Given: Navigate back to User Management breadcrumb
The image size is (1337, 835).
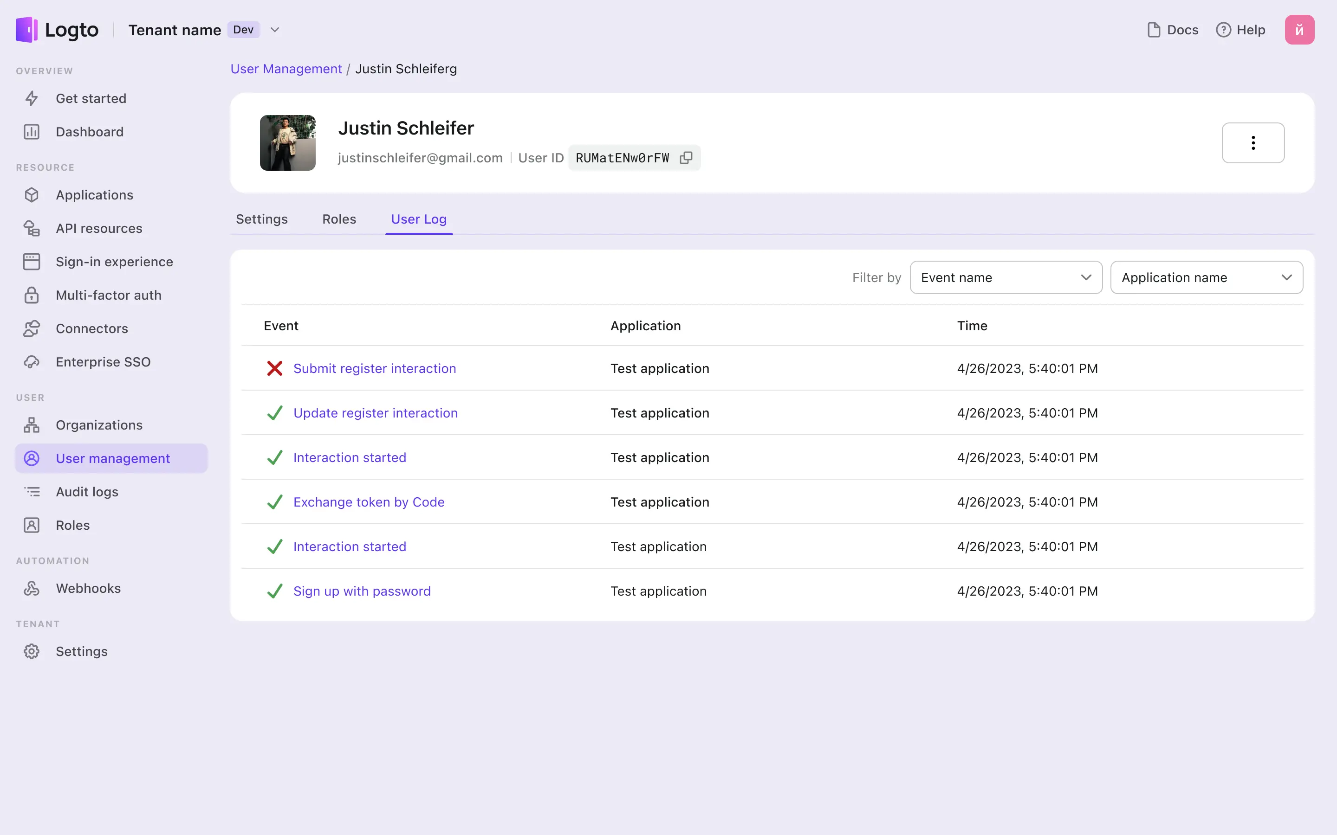Looking at the screenshot, I should point(286,68).
